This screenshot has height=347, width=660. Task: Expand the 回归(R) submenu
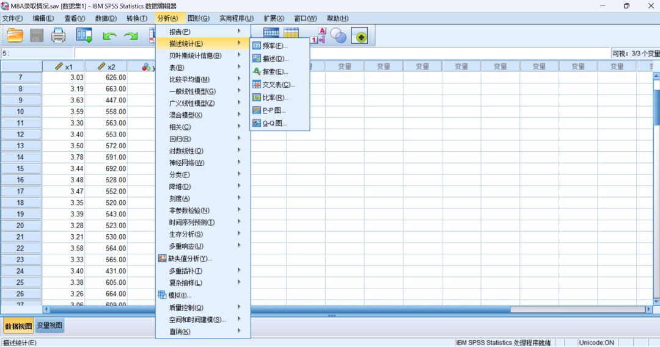[203, 138]
